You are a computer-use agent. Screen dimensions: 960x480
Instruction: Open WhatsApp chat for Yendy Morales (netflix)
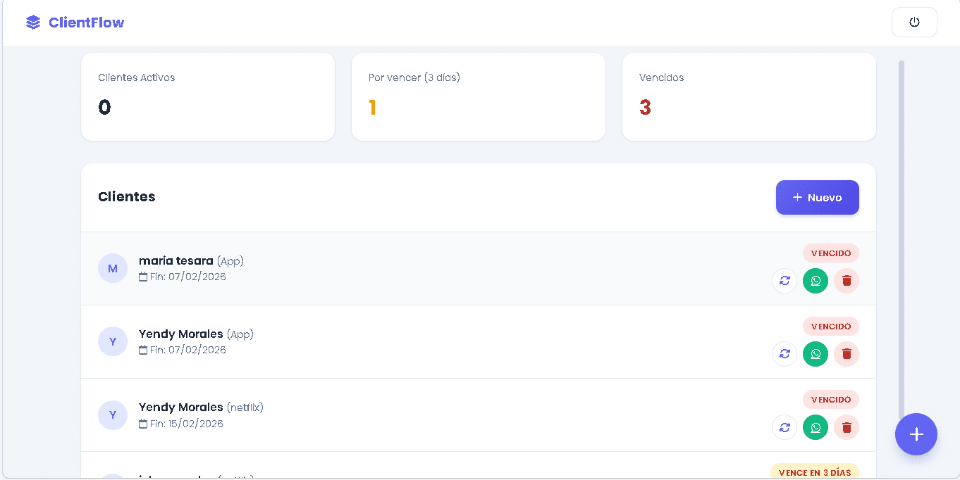coord(816,427)
